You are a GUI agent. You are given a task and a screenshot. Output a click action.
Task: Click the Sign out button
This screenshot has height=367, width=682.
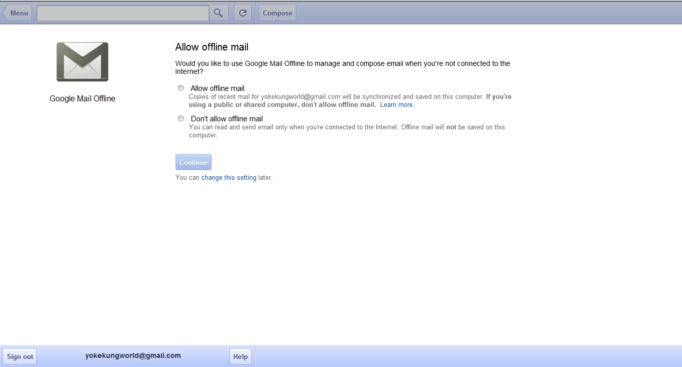pyautogui.click(x=20, y=357)
